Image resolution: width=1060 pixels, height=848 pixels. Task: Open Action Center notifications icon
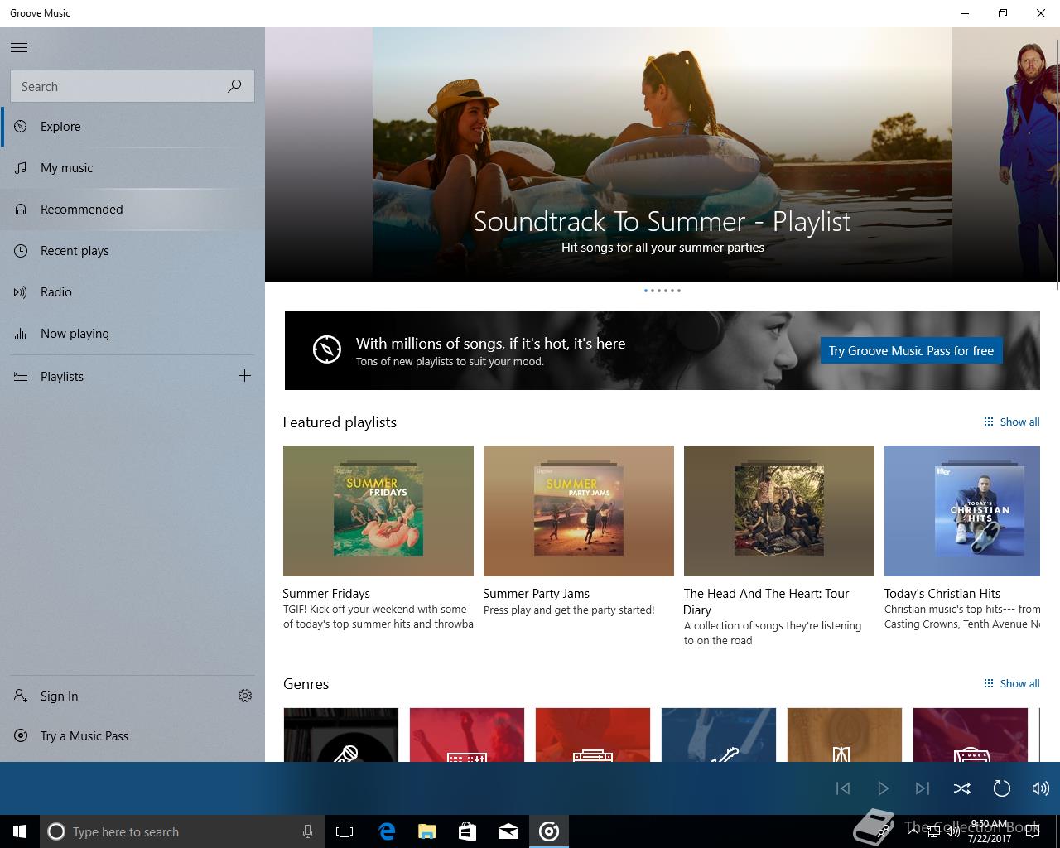tap(1032, 831)
